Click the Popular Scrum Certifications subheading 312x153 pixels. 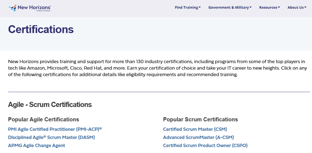pos(200,120)
